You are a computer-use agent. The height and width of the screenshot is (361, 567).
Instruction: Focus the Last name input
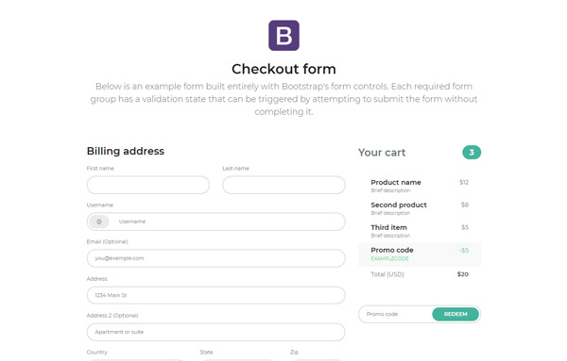[283, 185]
